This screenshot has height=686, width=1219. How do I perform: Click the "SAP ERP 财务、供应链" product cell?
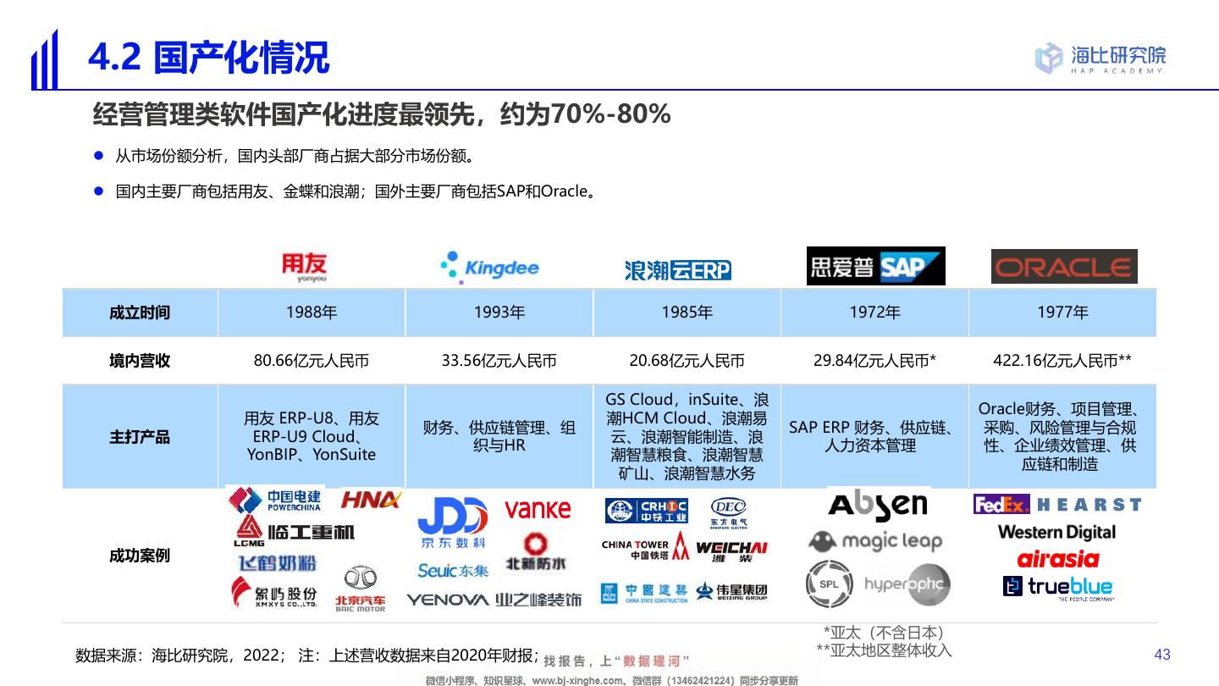[874, 437]
